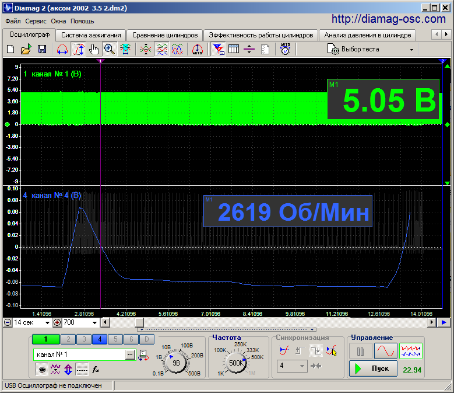Viewport: 454px width, 393px height.
Task: Open an existing file via folder icon
Action: coord(26,49)
